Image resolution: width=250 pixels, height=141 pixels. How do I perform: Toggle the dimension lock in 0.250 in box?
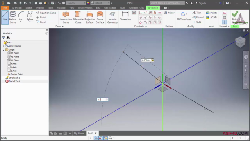(152, 60)
